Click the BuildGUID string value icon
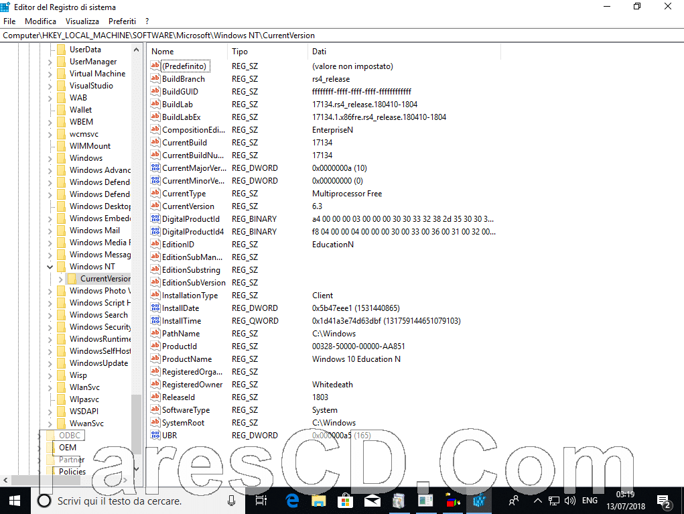 155,91
